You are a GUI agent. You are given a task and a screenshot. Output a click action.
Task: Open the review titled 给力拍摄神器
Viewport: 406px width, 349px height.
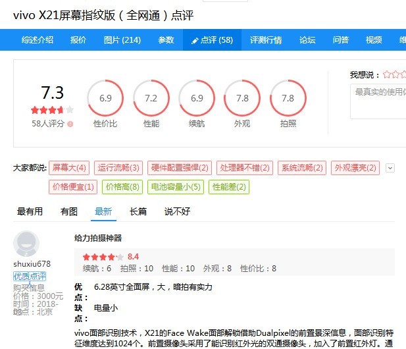pyautogui.click(x=98, y=238)
